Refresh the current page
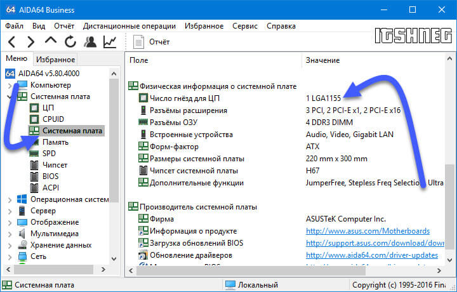Screen dimensions: 457x292 70,42
